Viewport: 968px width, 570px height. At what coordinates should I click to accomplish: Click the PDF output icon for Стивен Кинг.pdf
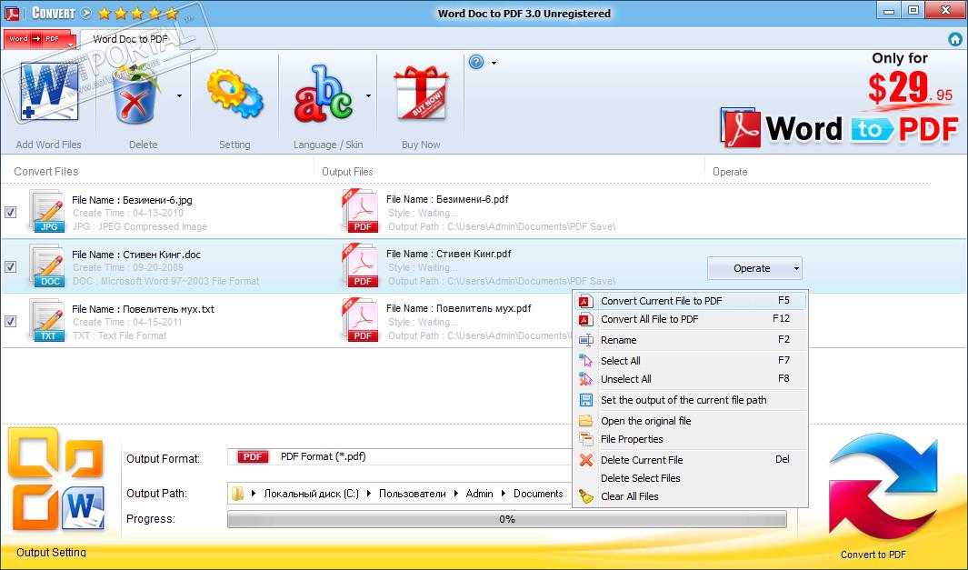click(360, 265)
